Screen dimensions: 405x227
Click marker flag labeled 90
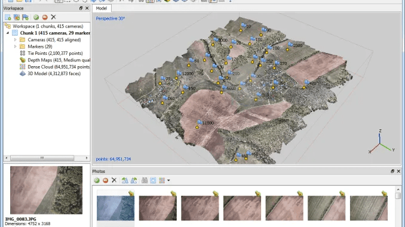(263, 30)
